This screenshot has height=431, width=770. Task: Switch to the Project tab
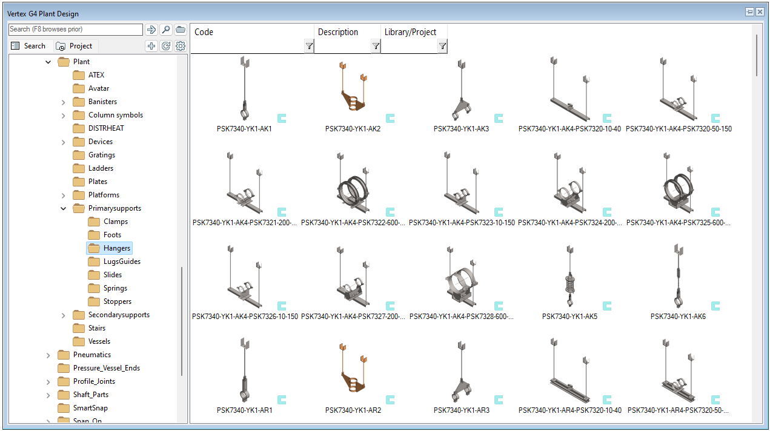pyautogui.click(x=74, y=46)
